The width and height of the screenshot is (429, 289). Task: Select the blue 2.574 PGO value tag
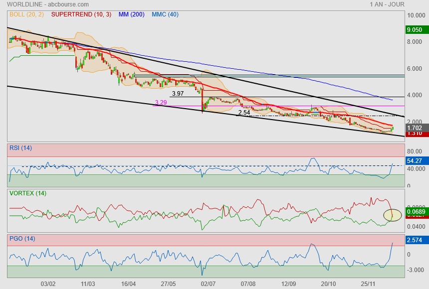[x=415, y=241]
